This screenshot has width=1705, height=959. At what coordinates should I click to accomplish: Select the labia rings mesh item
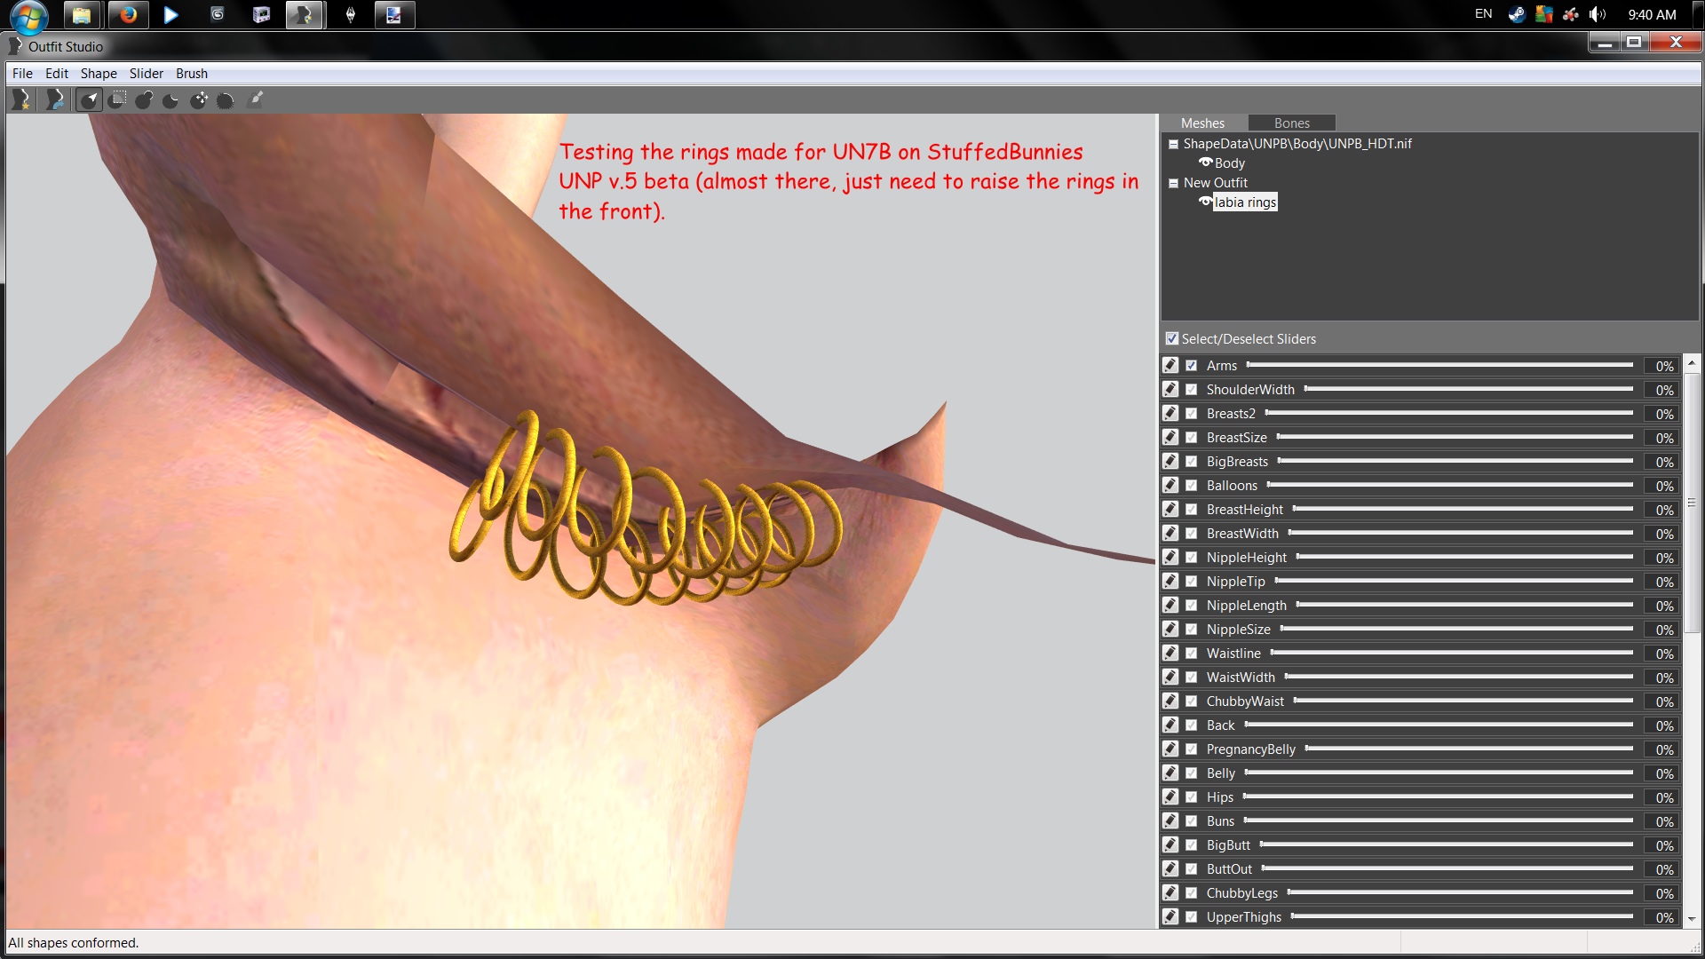(x=1246, y=202)
